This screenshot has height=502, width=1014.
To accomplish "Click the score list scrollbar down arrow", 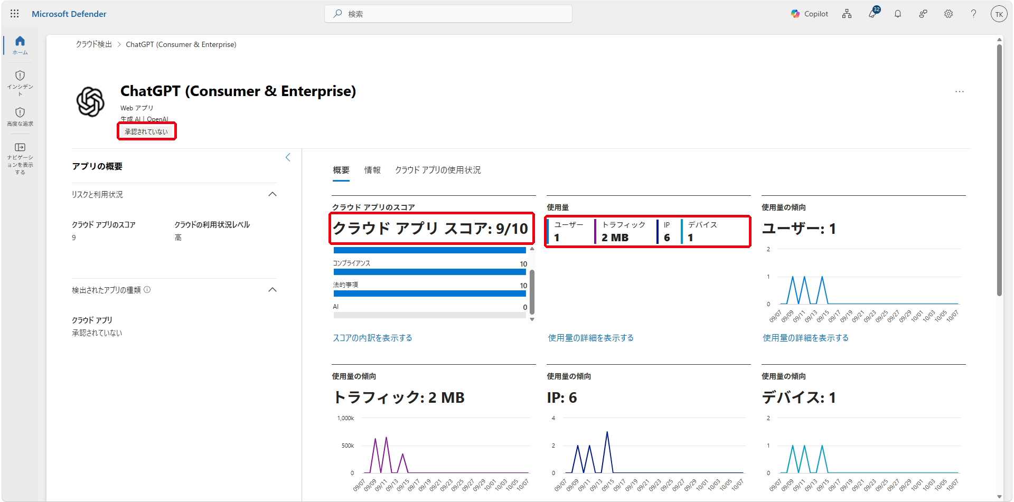I will (x=532, y=319).
